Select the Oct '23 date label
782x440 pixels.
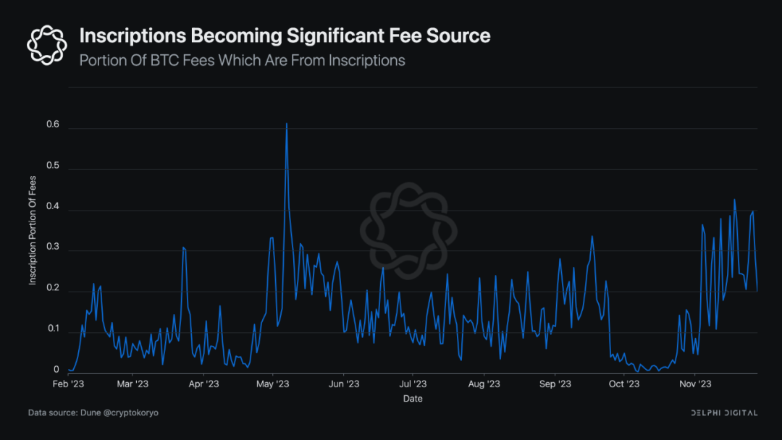coord(624,384)
